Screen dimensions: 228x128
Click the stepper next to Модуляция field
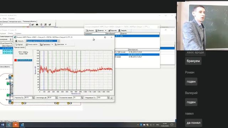[x=108, y=98]
